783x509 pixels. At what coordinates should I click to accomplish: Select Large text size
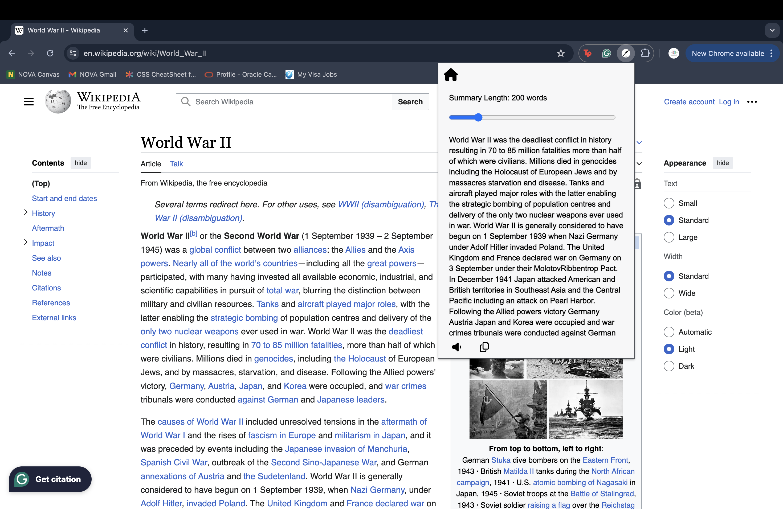[669, 237]
